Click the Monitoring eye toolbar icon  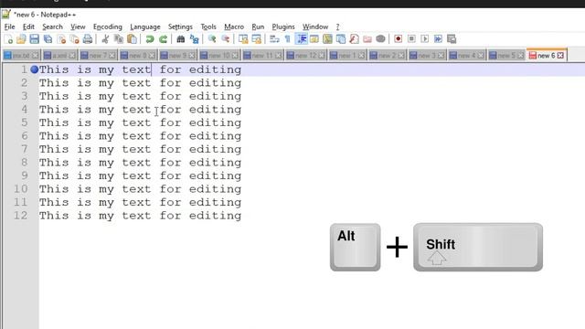[x=380, y=38]
